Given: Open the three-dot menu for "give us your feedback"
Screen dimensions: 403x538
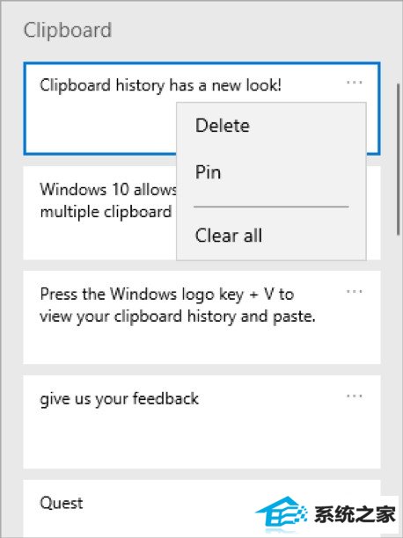Looking at the screenshot, I should coord(355,396).
